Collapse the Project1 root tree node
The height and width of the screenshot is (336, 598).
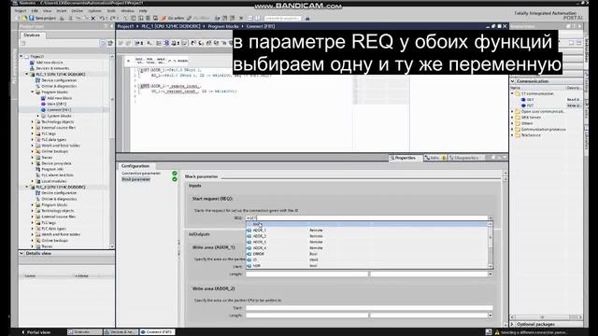(x=21, y=56)
